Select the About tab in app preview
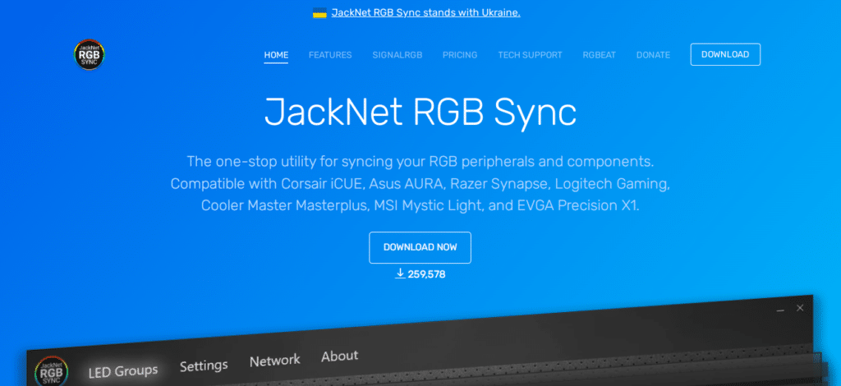 [339, 356]
